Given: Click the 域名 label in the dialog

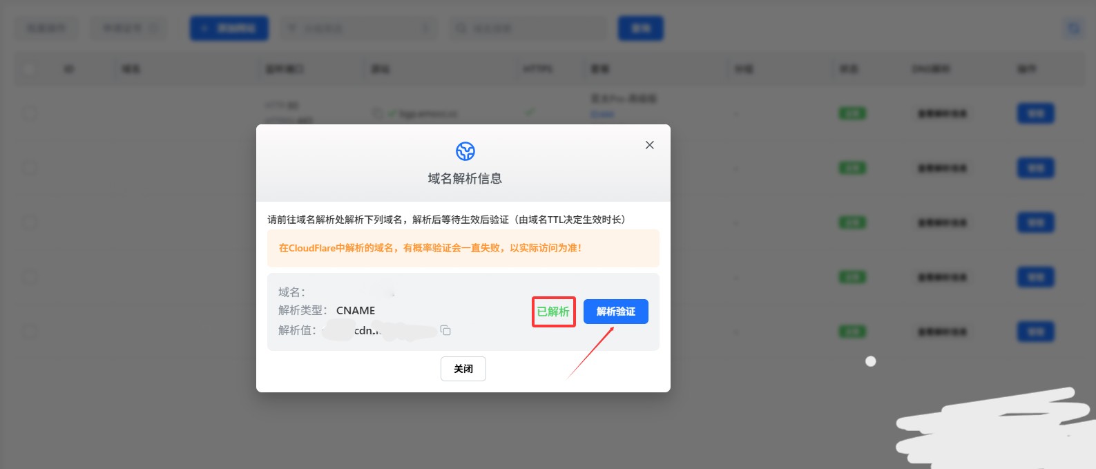Looking at the screenshot, I should [x=291, y=292].
